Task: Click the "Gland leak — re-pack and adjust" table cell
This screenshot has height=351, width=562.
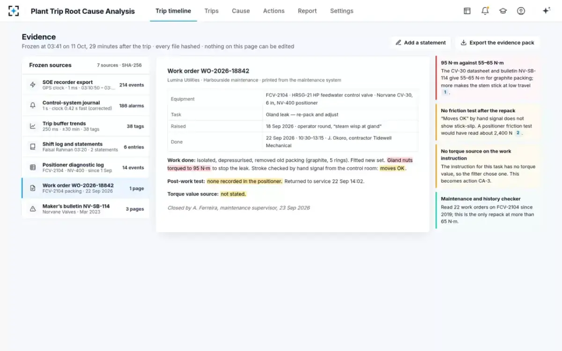Action: pyautogui.click(x=341, y=115)
